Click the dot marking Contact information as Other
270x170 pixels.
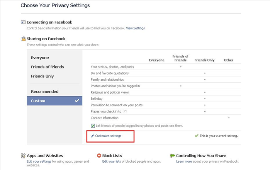[229, 118]
